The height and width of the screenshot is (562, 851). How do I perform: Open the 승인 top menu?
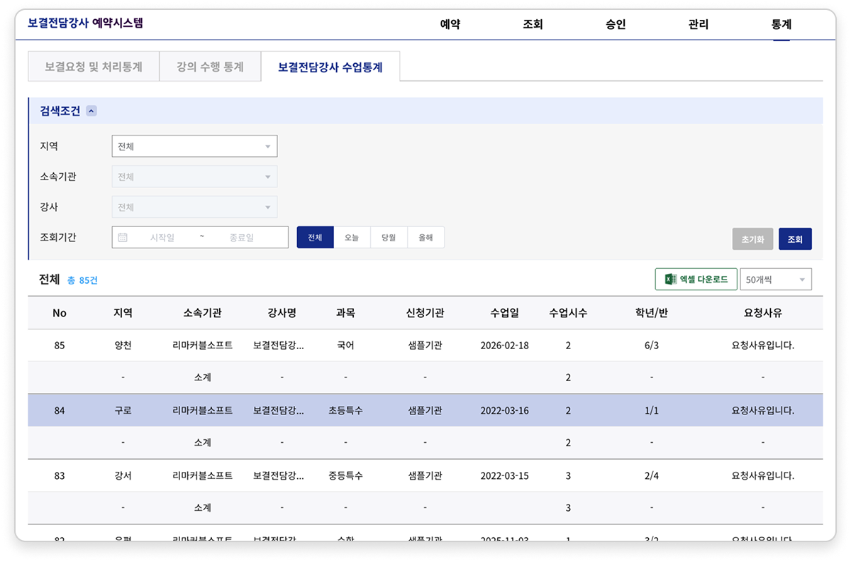pos(616,24)
